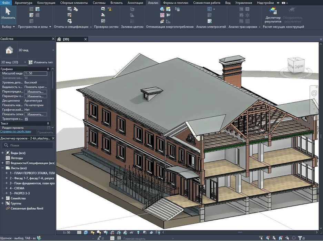The image size is (323, 241).
Task: Click the lock 3D view house icon
Action: tap(125, 232)
